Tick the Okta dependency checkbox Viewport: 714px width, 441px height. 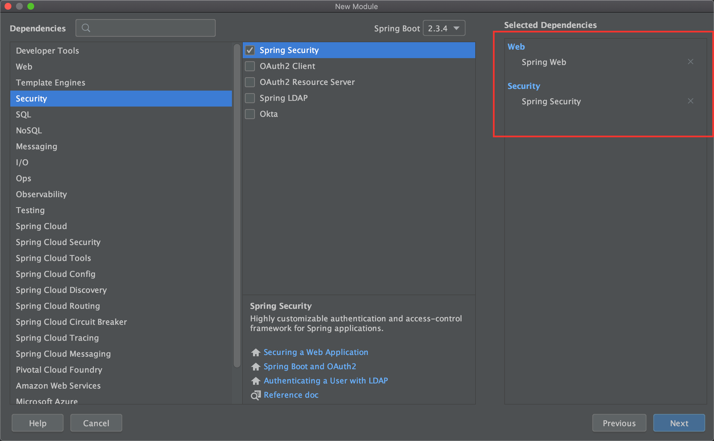[x=250, y=114]
